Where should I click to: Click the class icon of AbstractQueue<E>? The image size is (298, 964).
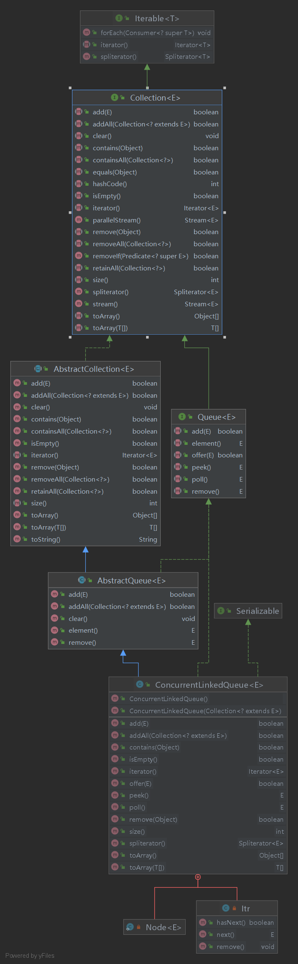coord(82,580)
